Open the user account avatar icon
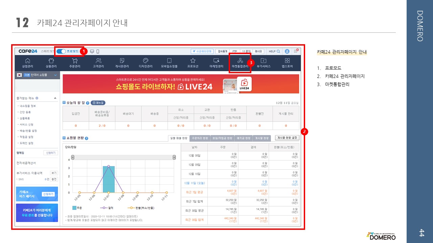The height and width of the screenshot is (243, 433). click(x=287, y=51)
